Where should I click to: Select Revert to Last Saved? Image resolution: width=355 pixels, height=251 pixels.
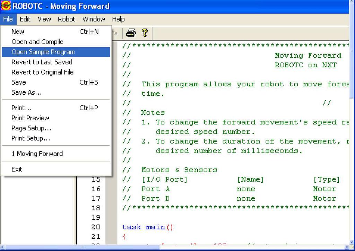click(56, 62)
